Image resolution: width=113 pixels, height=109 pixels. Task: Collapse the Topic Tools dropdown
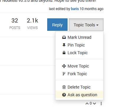point(86,25)
